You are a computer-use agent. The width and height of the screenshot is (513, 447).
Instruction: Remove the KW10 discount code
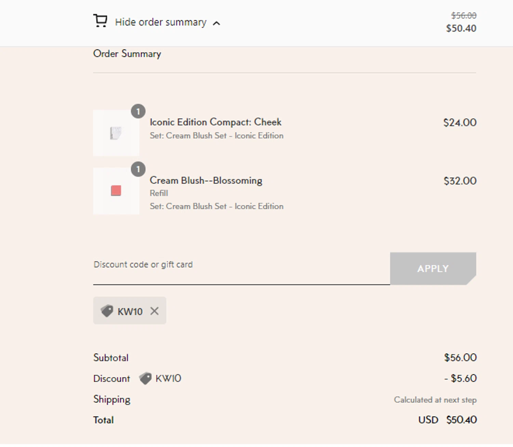click(x=155, y=311)
